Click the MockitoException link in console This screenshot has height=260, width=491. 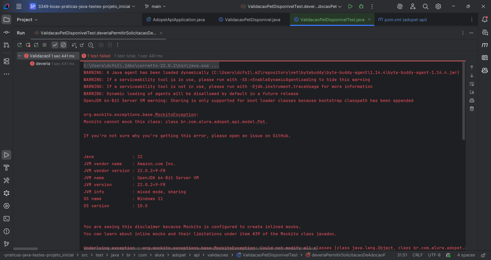coord(175,115)
